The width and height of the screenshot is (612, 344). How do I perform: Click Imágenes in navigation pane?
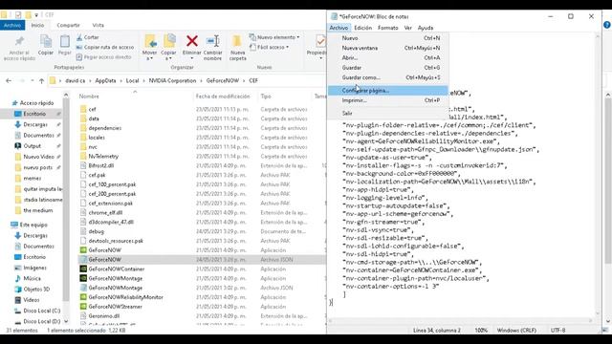pos(34,268)
